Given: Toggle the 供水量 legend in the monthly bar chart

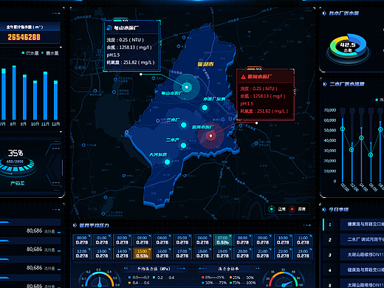Looking at the screenshot, I should coord(30,53).
